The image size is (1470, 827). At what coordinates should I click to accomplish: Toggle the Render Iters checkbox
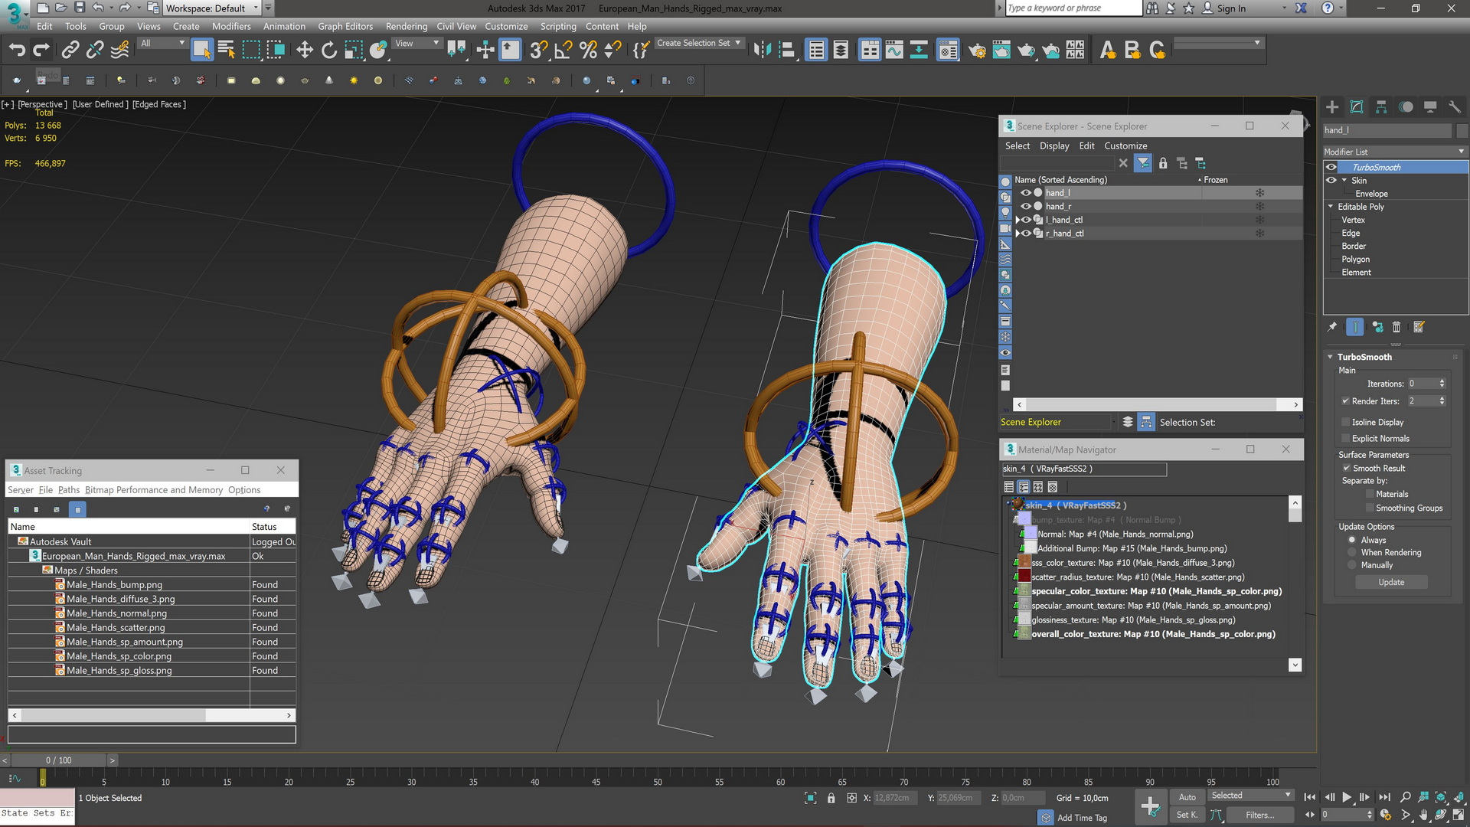pos(1345,401)
